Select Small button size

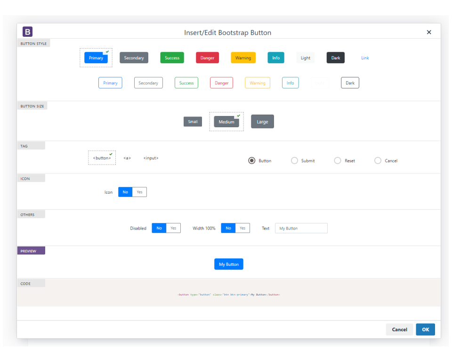tap(193, 121)
